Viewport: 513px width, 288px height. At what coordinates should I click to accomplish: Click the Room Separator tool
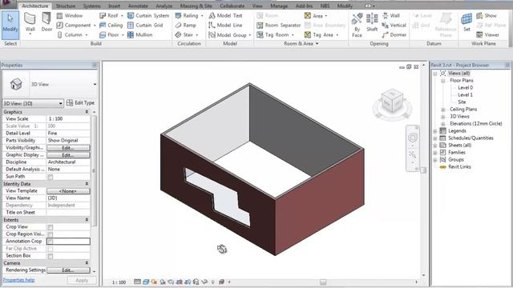278,25
